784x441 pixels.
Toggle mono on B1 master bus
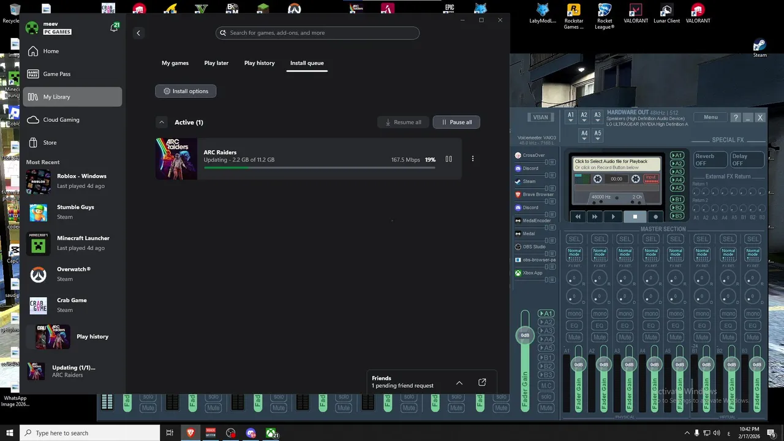coord(702,314)
